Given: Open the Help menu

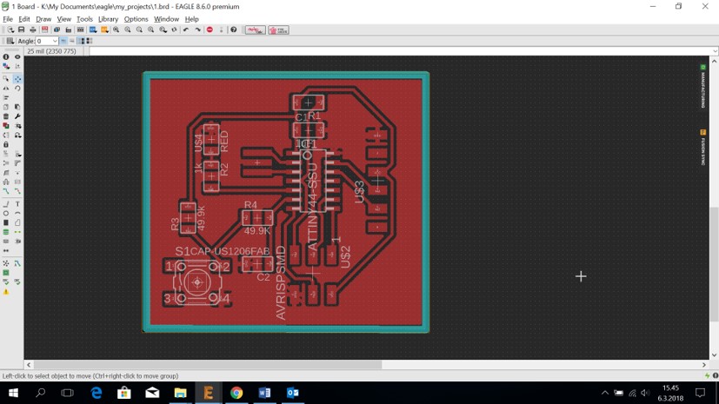Looking at the screenshot, I should [191, 19].
